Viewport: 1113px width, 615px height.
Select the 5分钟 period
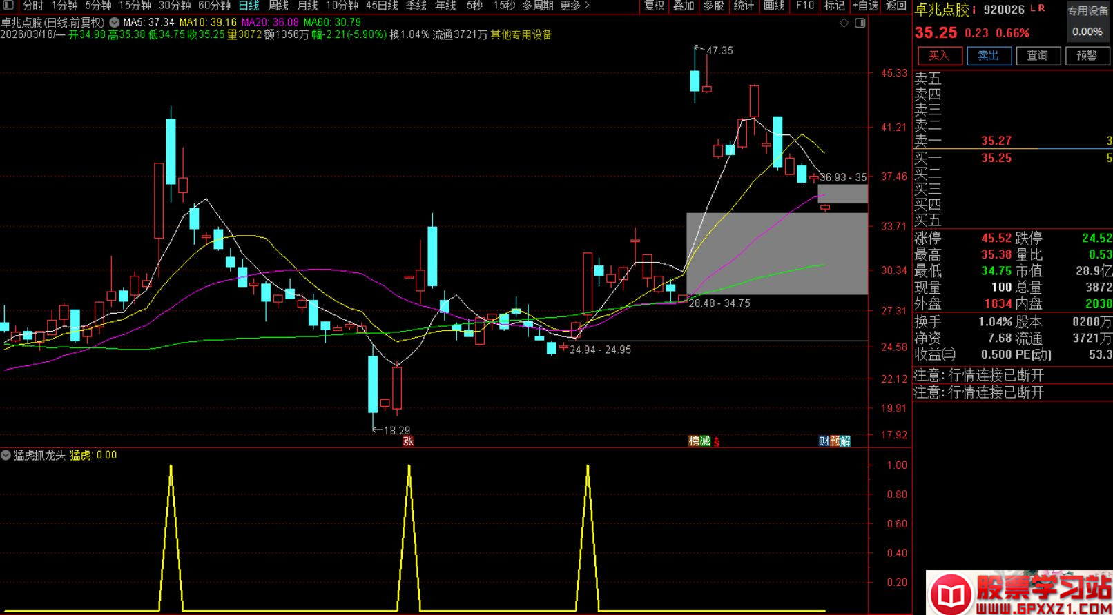pos(98,6)
